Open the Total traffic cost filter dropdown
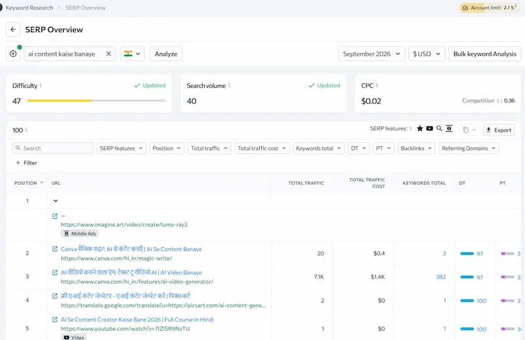 tap(261, 148)
